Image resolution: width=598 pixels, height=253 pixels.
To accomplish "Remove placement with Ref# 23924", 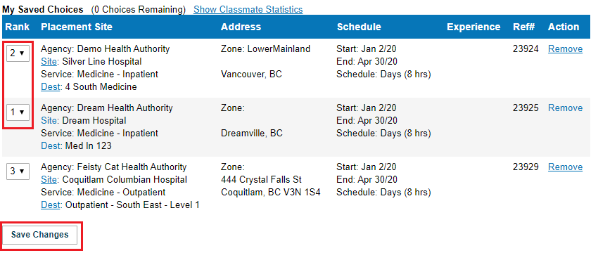I will tap(565, 49).
